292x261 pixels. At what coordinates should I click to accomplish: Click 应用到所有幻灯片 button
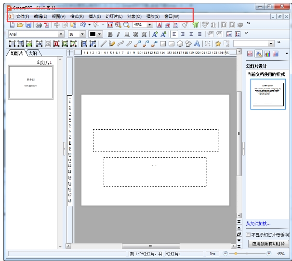tap(268, 244)
